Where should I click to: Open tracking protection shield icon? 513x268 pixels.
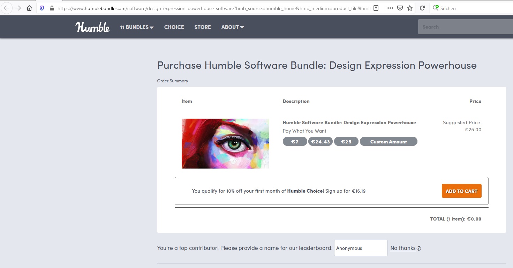[x=42, y=8]
